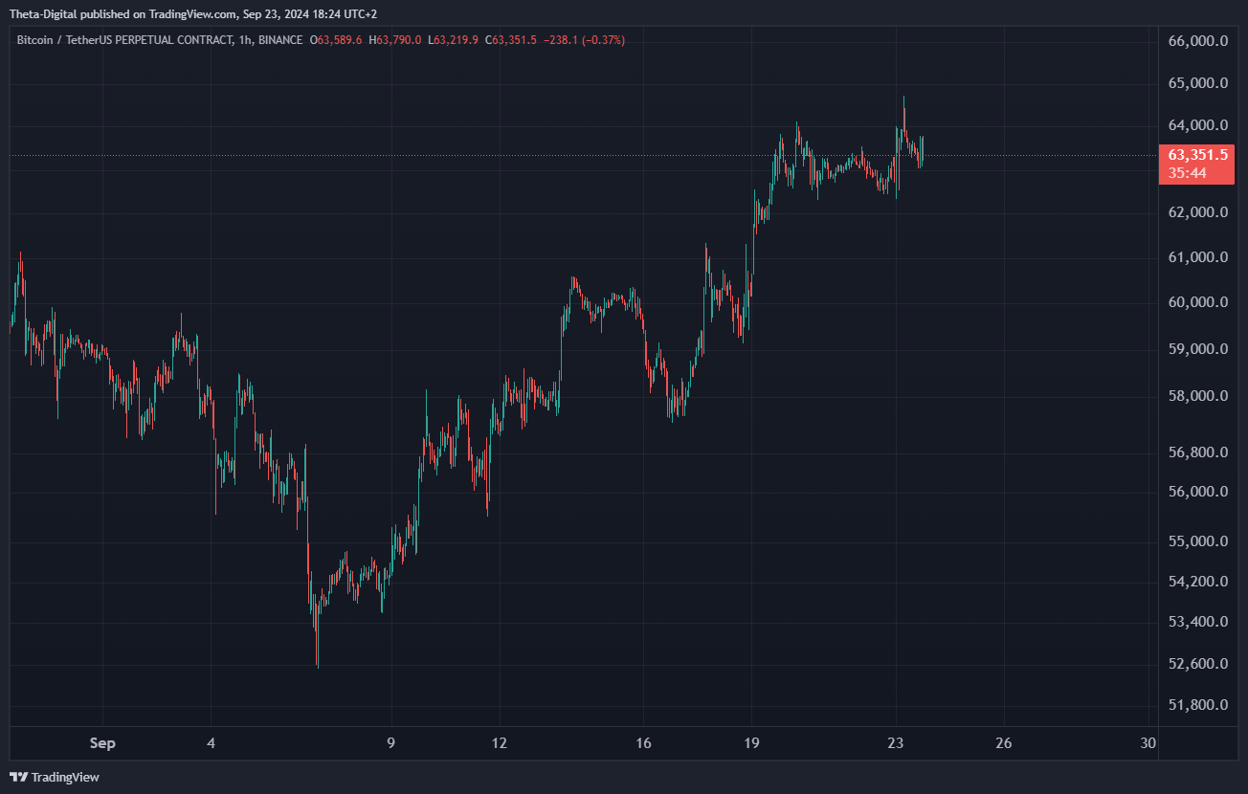This screenshot has height=794, width=1248.
Task: Click the Bitcoin / TetherUS PERPETUAL CONTRACT title
Action: pos(124,40)
